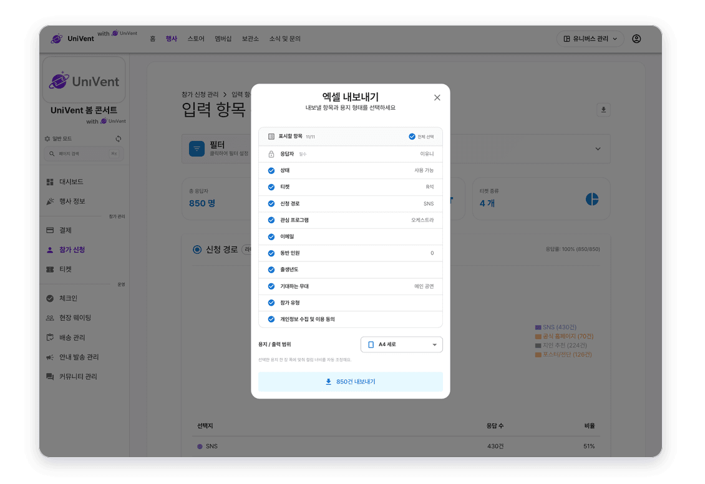This screenshot has height=484, width=705.
Task: Uncheck the 기대하는 무대 checkbox
Action: tap(271, 286)
